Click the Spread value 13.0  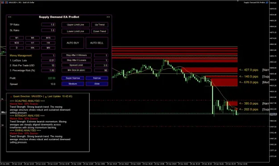tap(53, 84)
